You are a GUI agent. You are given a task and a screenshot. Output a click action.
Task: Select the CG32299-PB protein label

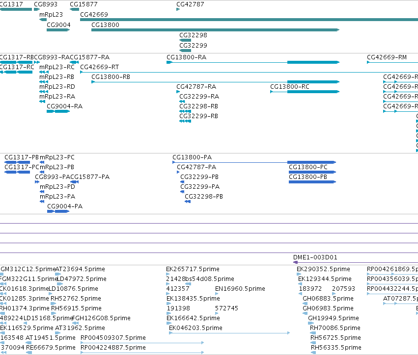tap(199, 177)
